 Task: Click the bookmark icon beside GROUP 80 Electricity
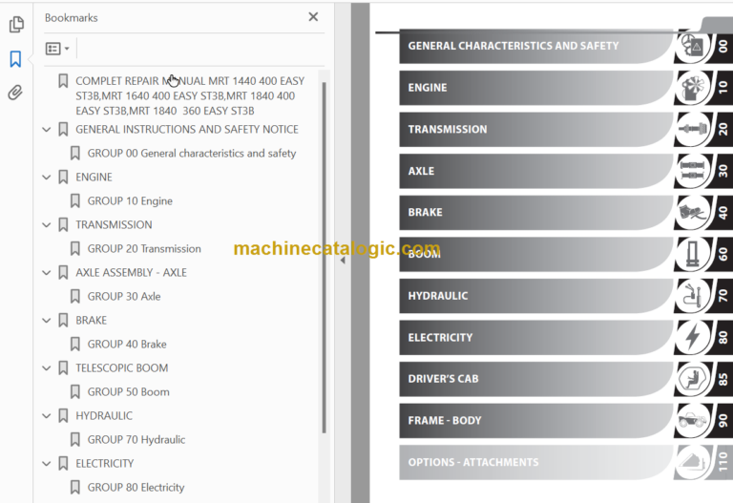point(74,487)
